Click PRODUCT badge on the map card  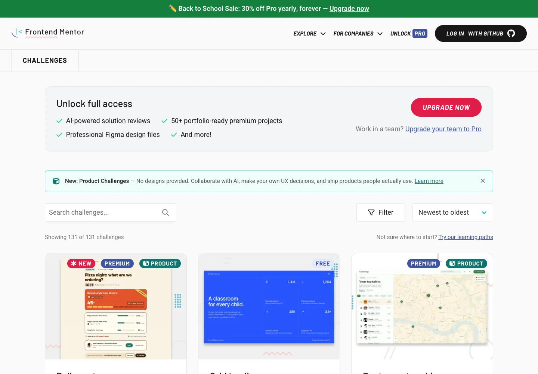(467, 263)
